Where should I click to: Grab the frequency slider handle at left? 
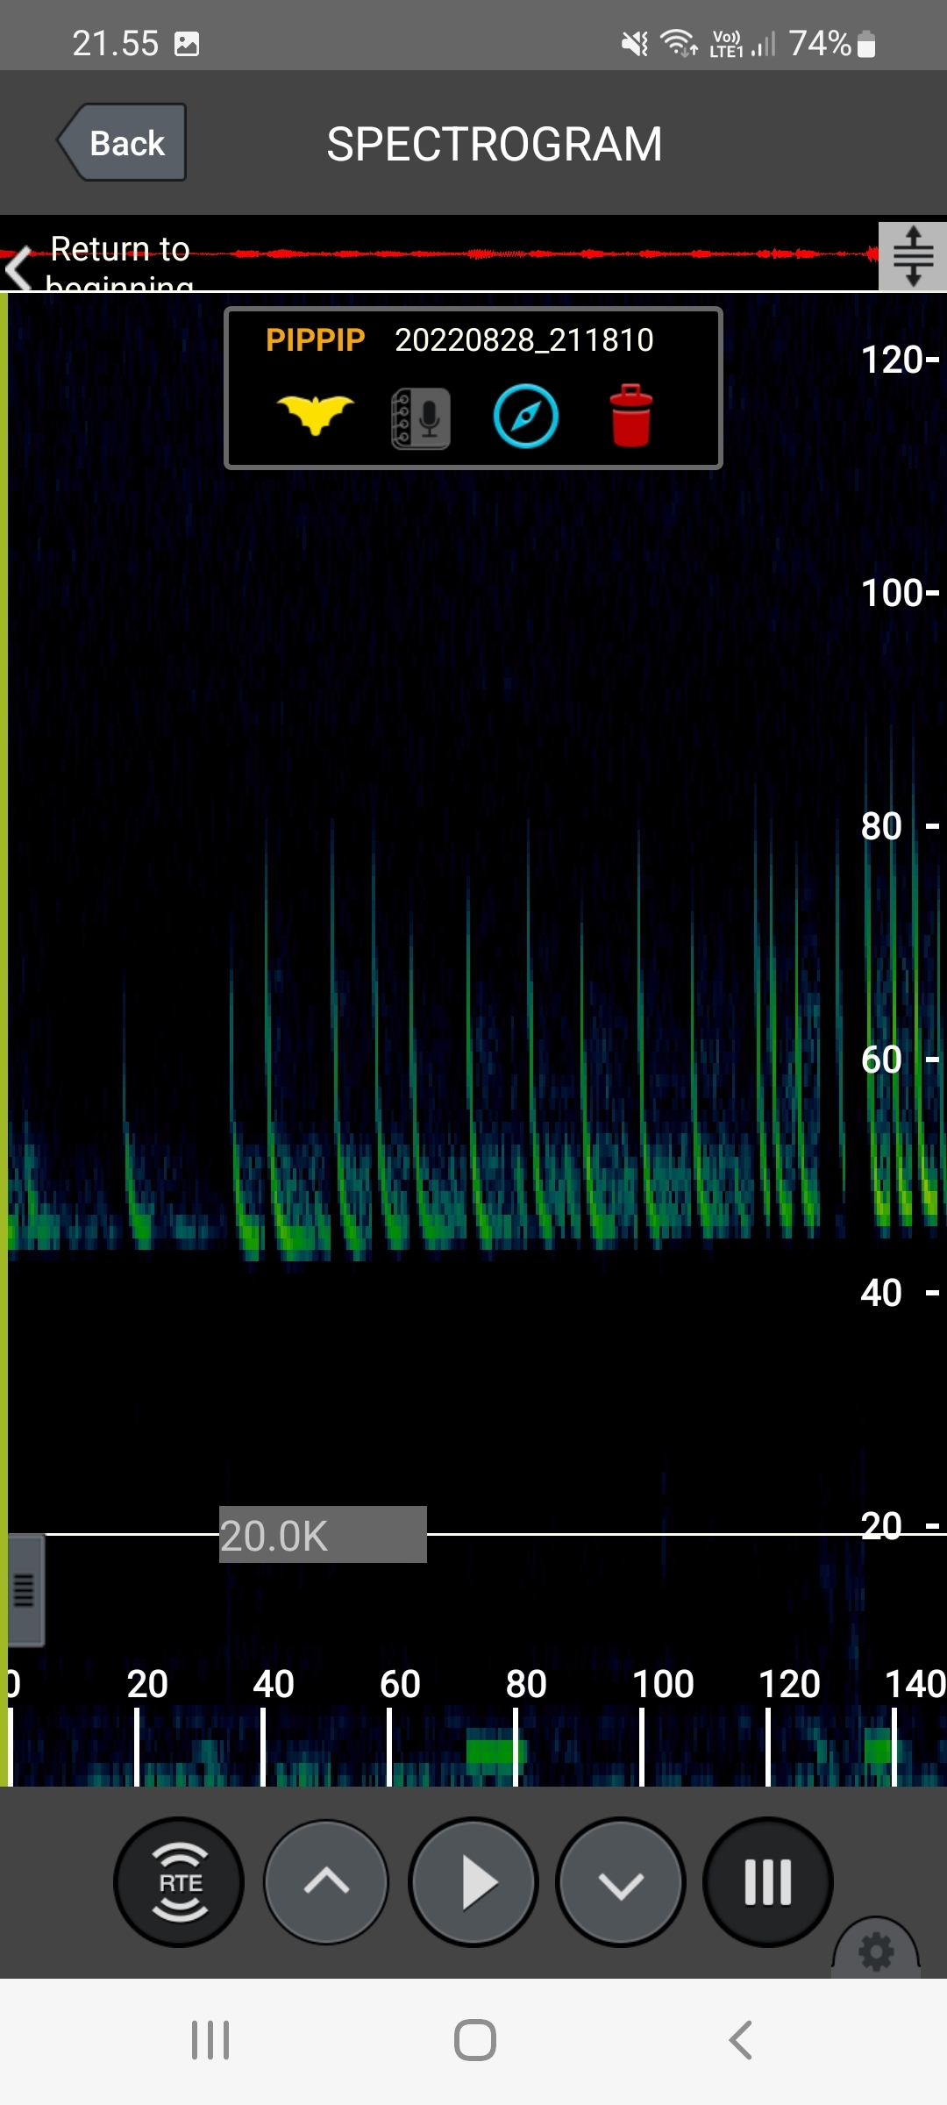(25, 1589)
